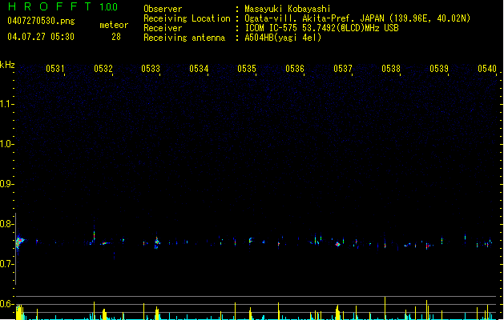504x320 pixels.
Task: Click the 0540 time marker
Action: (487, 69)
